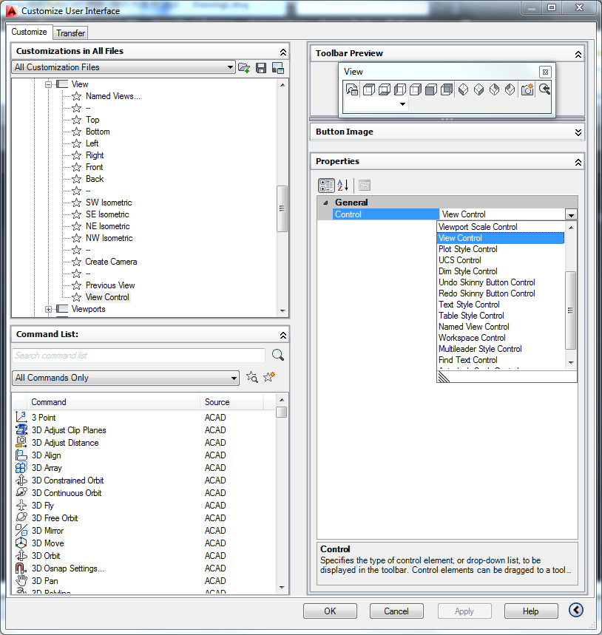Run the command list search magnifier
Viewport: 602px width, 635px height.
[277, 356]
